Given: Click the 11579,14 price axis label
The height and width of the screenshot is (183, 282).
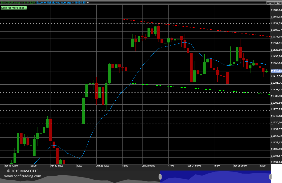Looking at the screenshot, I should [276, 36].
